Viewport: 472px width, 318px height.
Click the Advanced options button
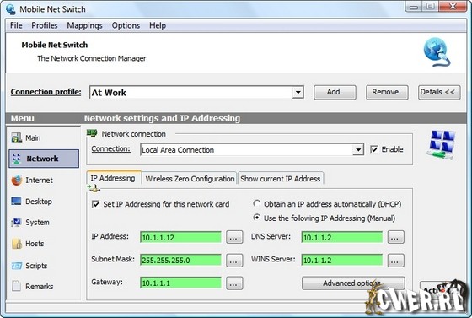(353, 283)
